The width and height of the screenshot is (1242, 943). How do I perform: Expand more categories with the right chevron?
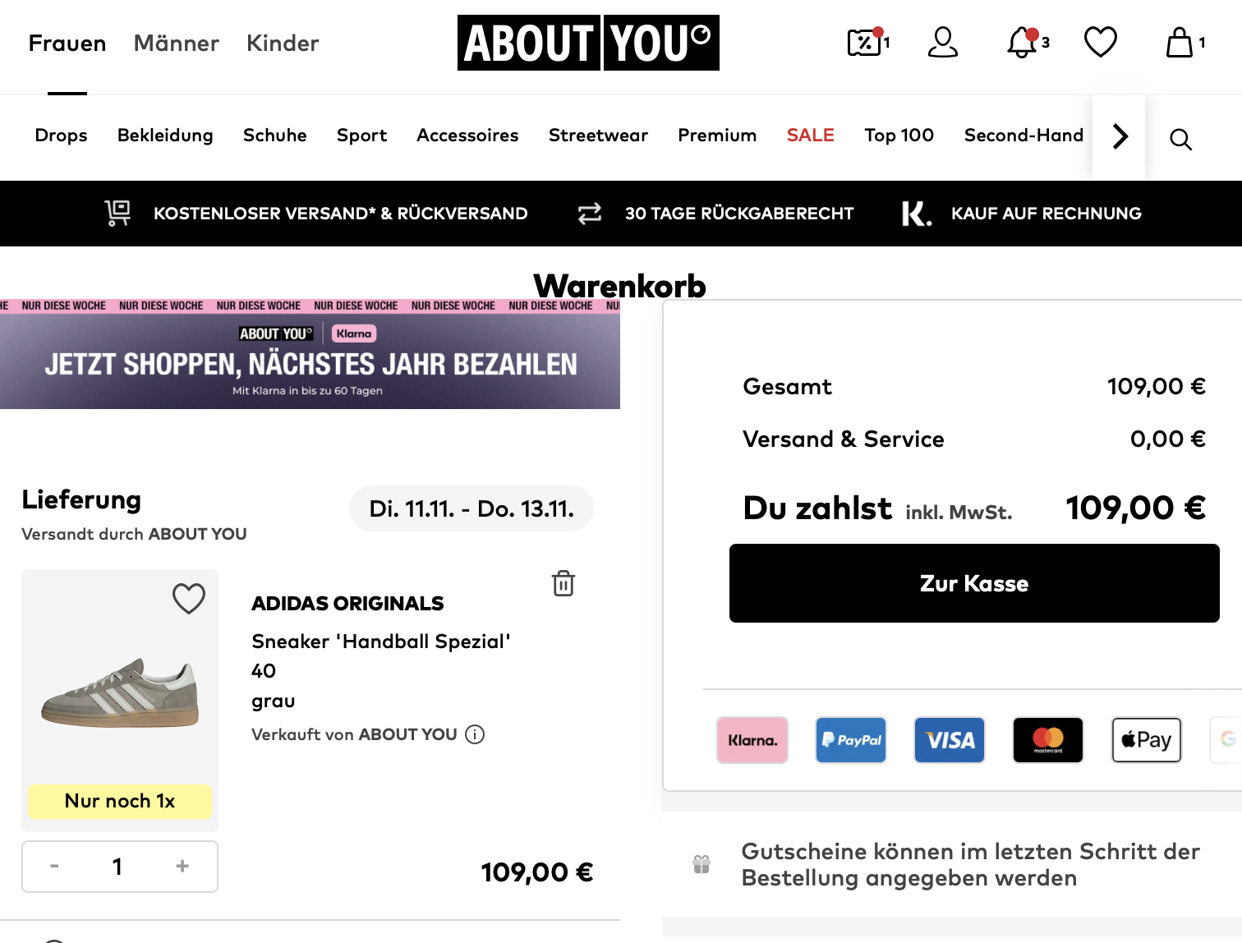[1118, 137]
